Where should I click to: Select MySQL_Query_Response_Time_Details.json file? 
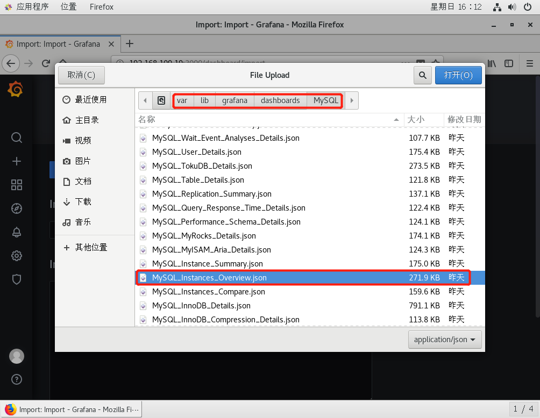click(x=310, y=208)
